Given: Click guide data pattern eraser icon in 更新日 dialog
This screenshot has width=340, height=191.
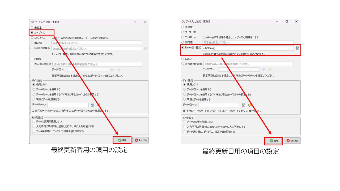Looking at the screenshot, I should tap(250, 105).
